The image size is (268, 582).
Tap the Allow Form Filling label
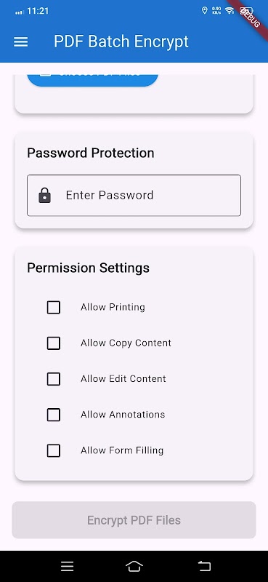(122, 450)
